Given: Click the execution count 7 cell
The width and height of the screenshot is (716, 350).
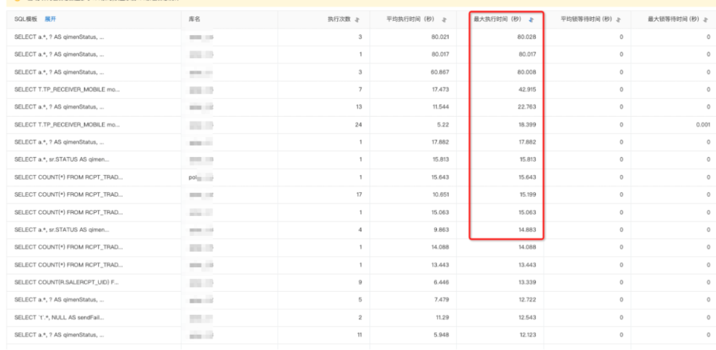Looking at the screenshot, I should pyautogui.click(x=360, y=89).
